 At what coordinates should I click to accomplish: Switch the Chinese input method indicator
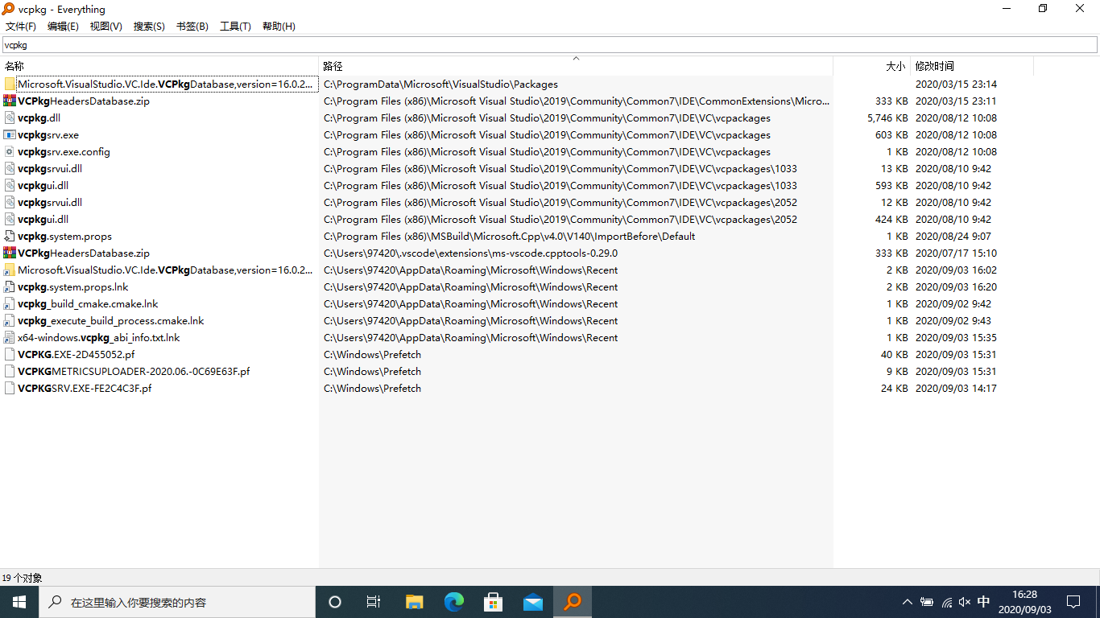point(983,602)
